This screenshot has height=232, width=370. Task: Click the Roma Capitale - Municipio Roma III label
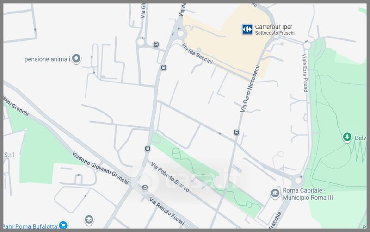(308, 194)
